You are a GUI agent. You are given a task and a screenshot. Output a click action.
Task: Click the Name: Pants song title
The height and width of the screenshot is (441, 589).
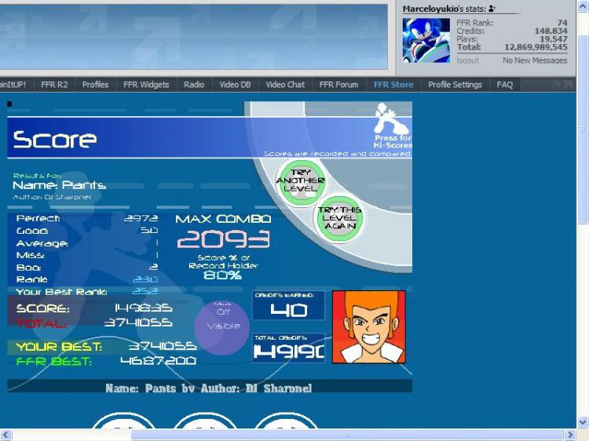coord(60,185)
